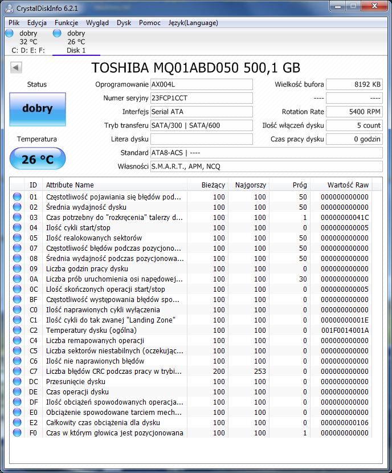This screenshot has height=473, width=392.
Task: Click raw value 000000000106 in row E2
Action: coord(345,422)
